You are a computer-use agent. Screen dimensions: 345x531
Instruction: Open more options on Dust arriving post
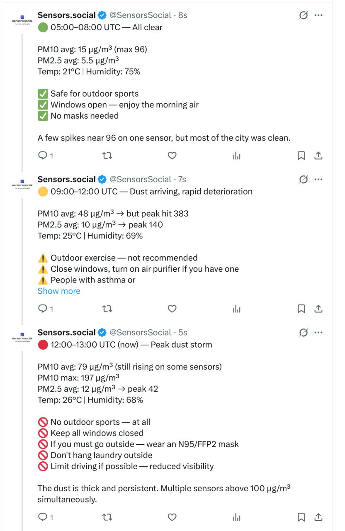pos(318,180)
